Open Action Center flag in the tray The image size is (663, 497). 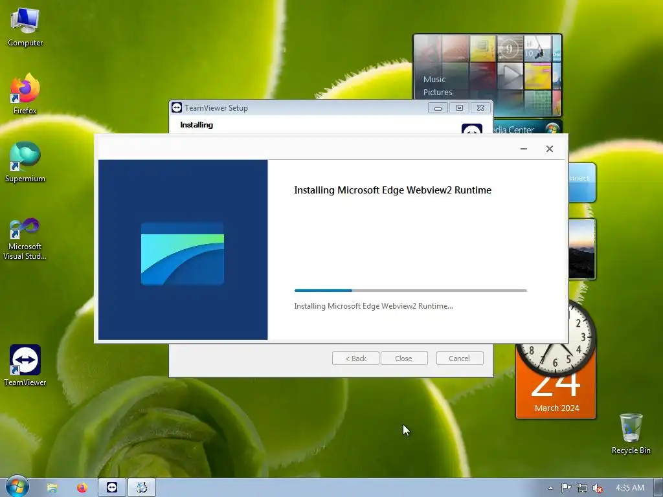click(x=566, y=488)
